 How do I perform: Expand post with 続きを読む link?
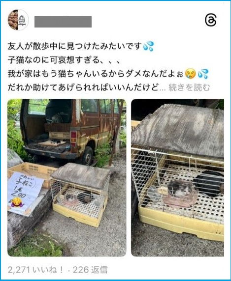(x=189, y=87)
